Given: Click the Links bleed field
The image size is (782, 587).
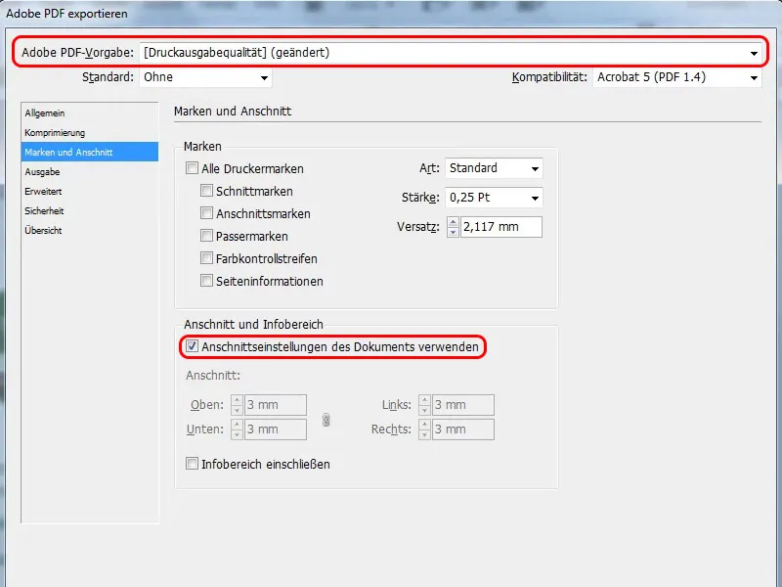Looking at the screenshot, I should [462, 405].
